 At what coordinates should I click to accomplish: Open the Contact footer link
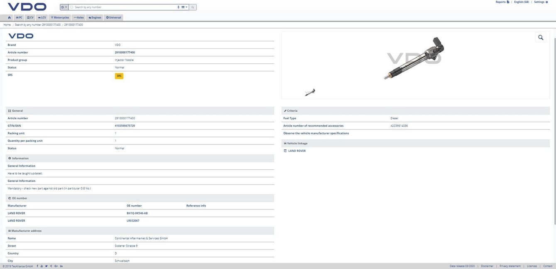click(x=548, y=266)
